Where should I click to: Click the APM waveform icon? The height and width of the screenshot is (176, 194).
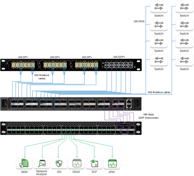click(112, 163)
